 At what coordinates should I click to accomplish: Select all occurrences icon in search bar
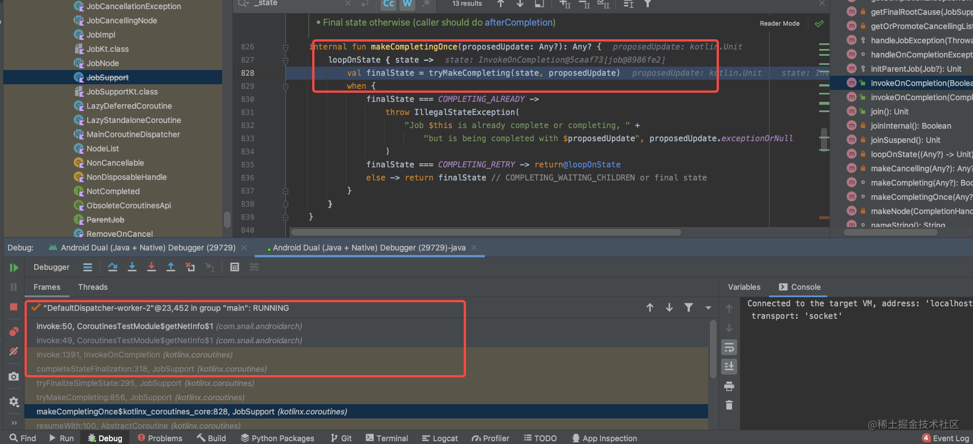click(x=603, y=4)
